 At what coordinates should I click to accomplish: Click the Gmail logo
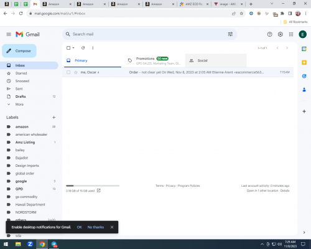coord(27,34)
